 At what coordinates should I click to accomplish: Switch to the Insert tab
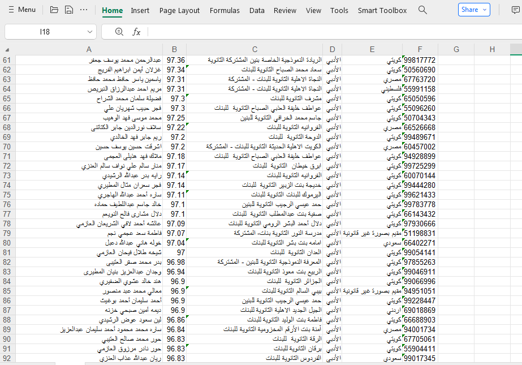pos(140,10)
